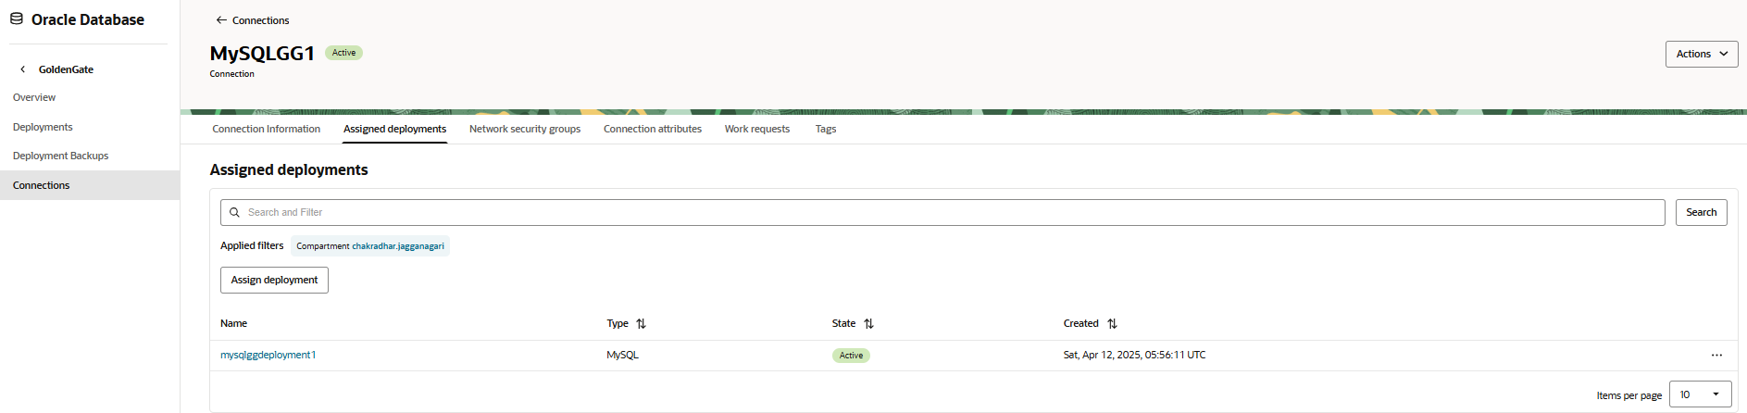Click the Compartment chakradhar.jagganagari filter chip

point(370,246)
